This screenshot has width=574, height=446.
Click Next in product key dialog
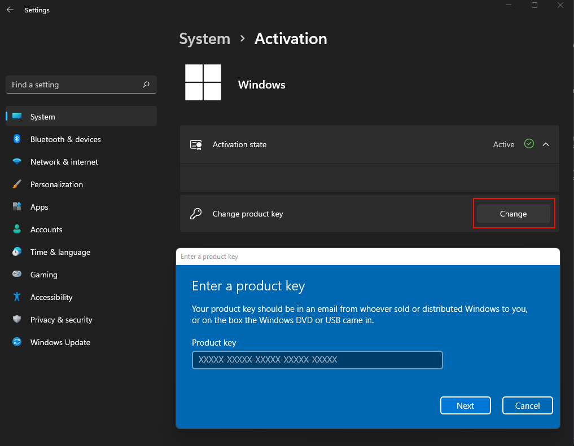(465, 405)
